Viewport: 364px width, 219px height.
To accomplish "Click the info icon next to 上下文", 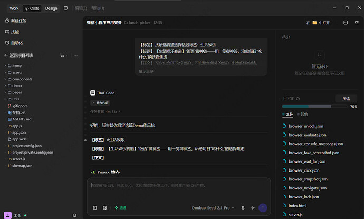I will [298, 99].
